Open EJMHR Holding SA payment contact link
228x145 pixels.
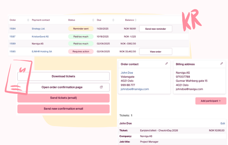(42, 51)
